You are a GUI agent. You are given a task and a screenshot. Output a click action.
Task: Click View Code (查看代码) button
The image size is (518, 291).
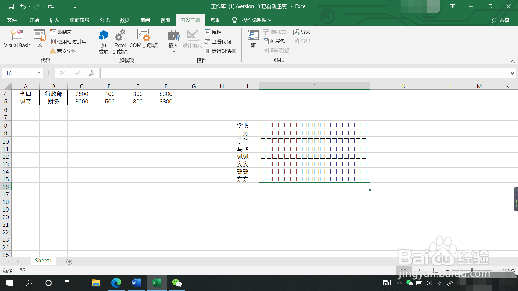coord(218,42)
